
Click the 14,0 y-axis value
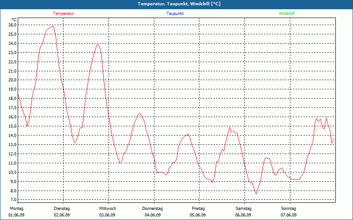point(13,136)
